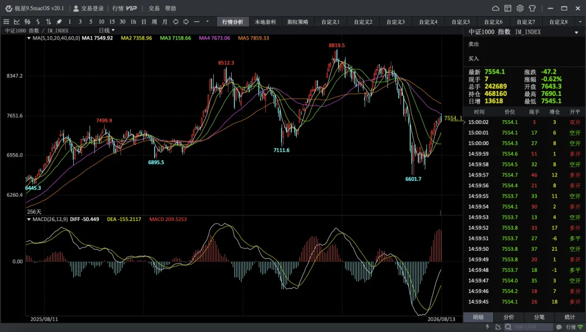Screen dimensions: 586x332
Task: Click the user login avatar icon
Action: pyautogui.click(x=76, y=8)
